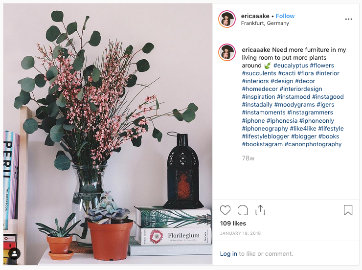Open comments via the speech bubble icon

pos(243,210)
